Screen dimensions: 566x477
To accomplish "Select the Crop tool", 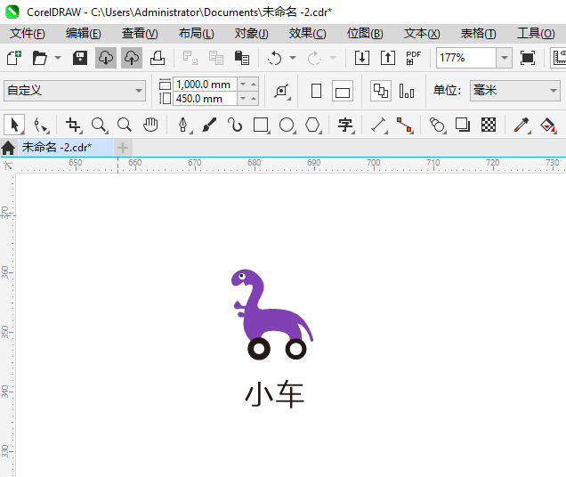I will [x=73, y=125].
